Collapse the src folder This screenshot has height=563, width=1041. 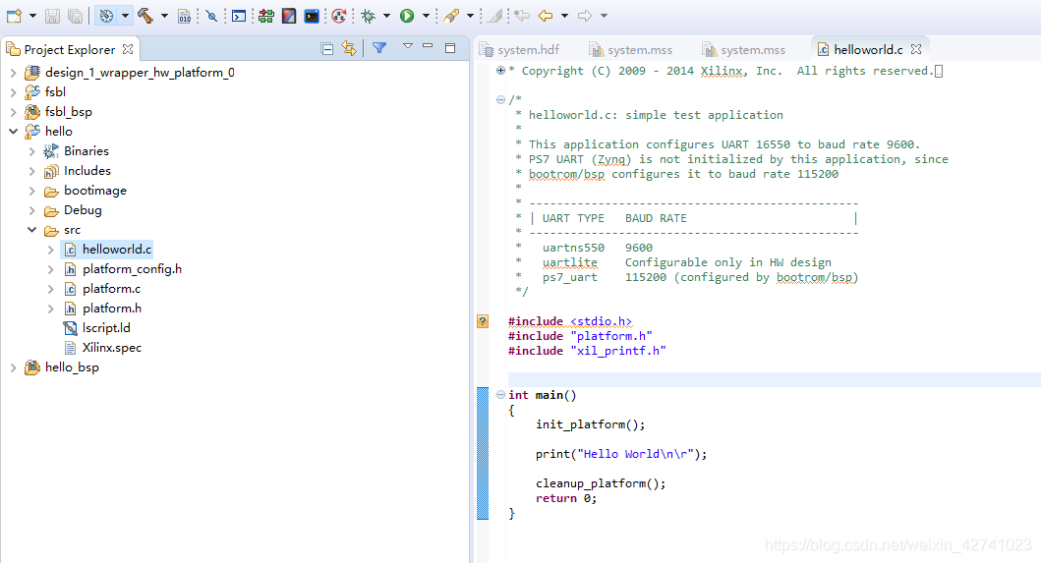pos(31,230)
